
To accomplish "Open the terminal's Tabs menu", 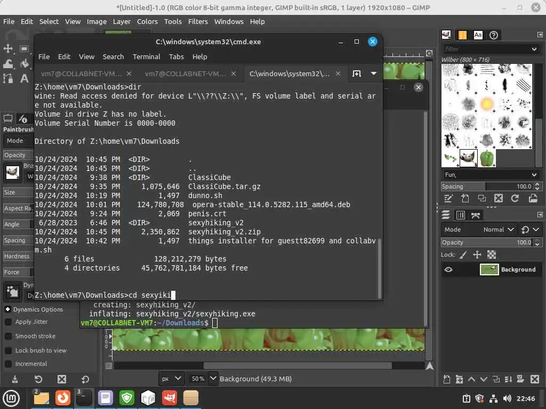I will click(176, 56).
